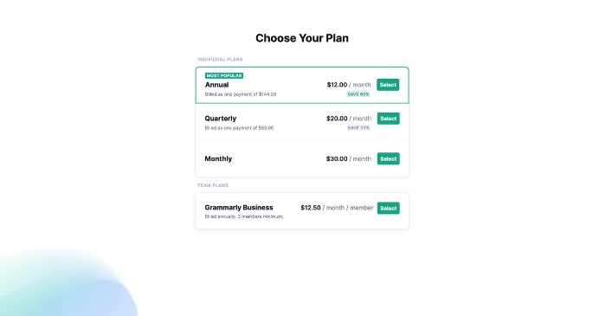
Task: Click Select button for Annual plan
Action: click(x=388, y=85)
